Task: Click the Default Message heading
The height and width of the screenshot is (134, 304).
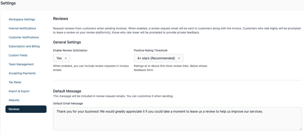Action: 67,91
